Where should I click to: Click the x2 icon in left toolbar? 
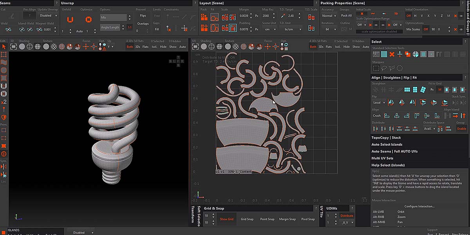(x=4, y=101)
